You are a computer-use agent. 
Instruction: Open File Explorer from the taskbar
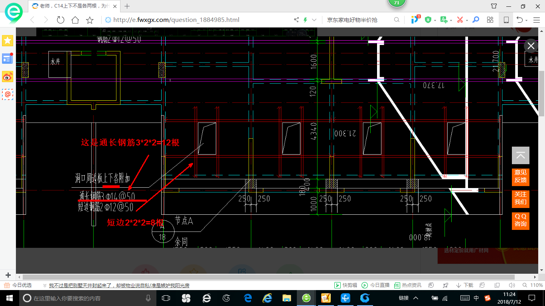point(286,298)
